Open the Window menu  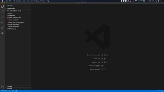[x=43, y=1]
